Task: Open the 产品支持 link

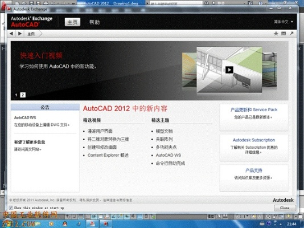Action: [x=254, y=170]
